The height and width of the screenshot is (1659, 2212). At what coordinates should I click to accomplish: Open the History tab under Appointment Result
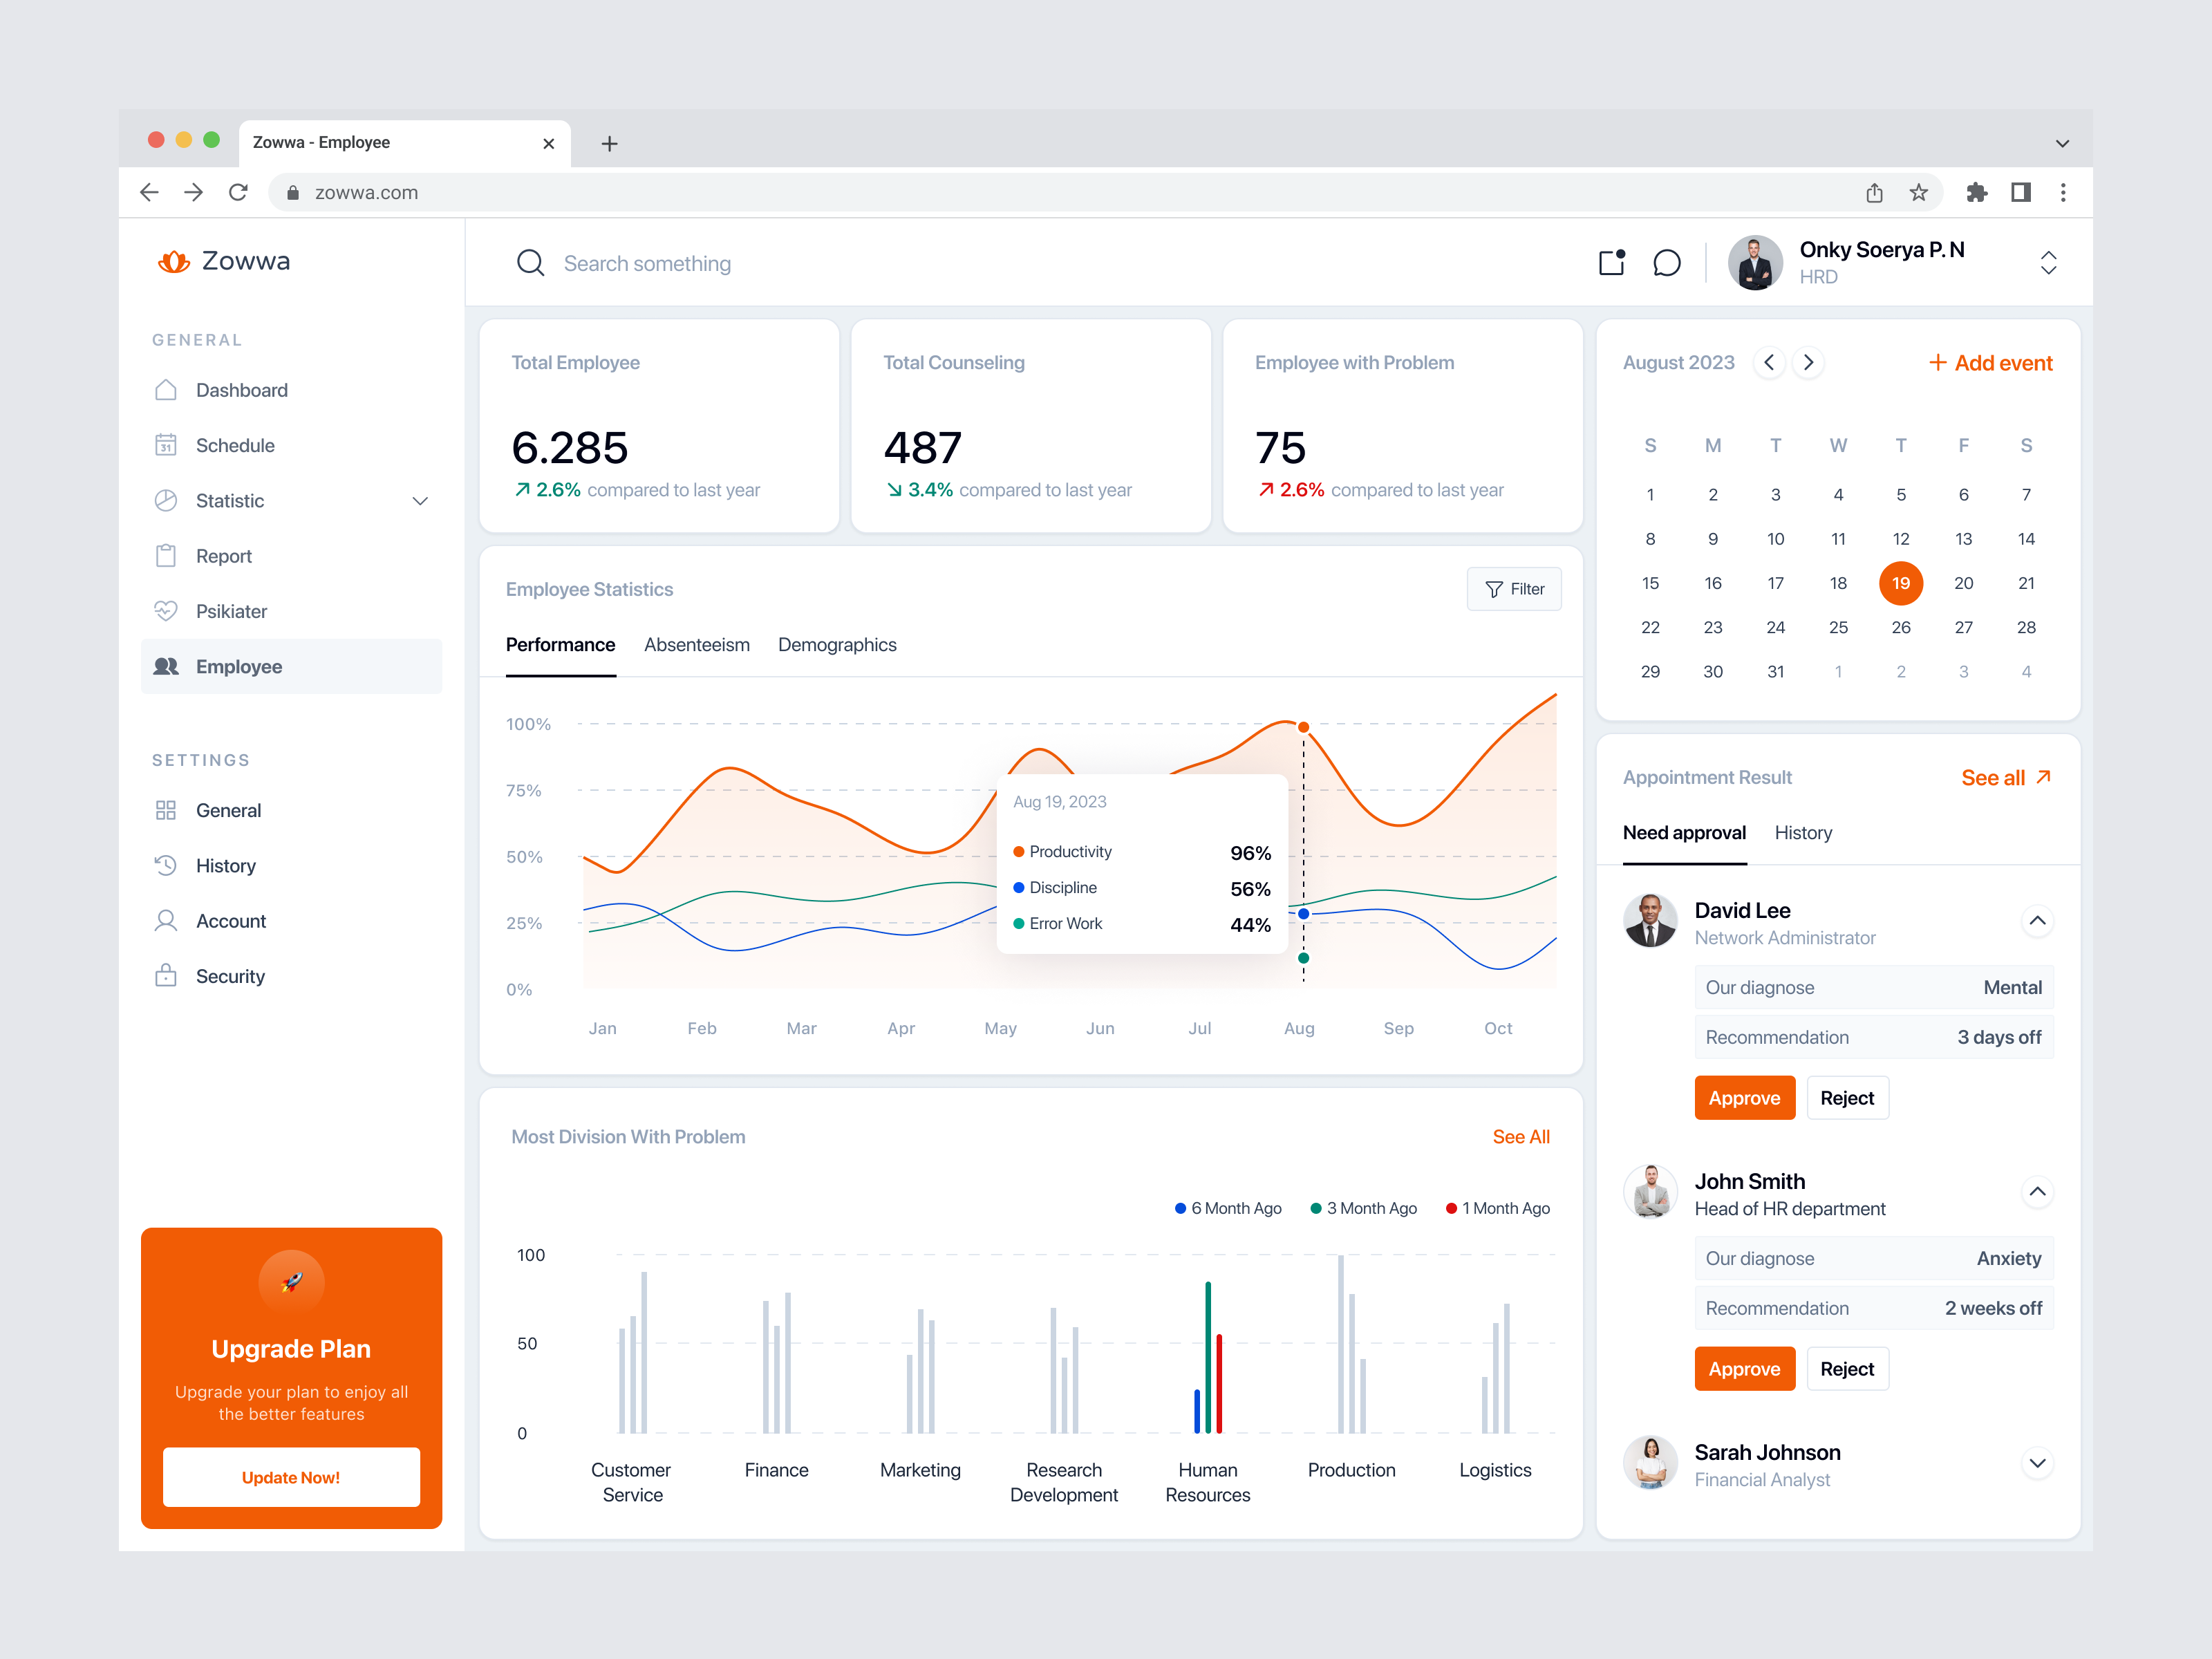[x=1803, y=832]
